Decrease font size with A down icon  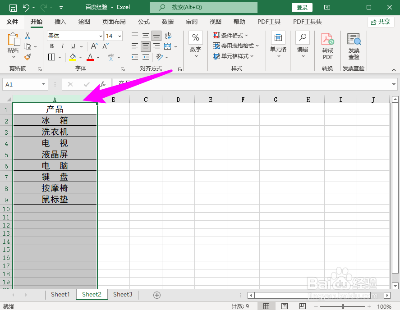106,46
